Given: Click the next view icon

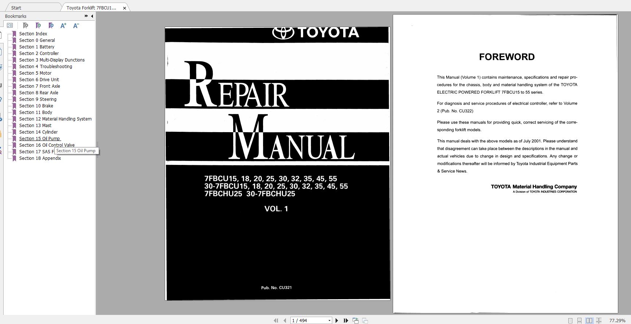Looking at the screenshot, I should [365, 321].
